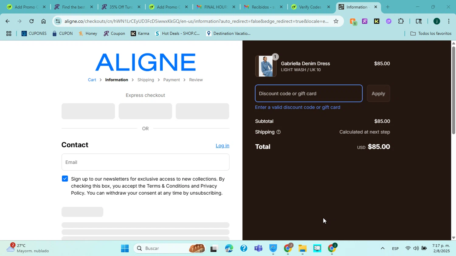Switch ESP input language indicator

395,248
